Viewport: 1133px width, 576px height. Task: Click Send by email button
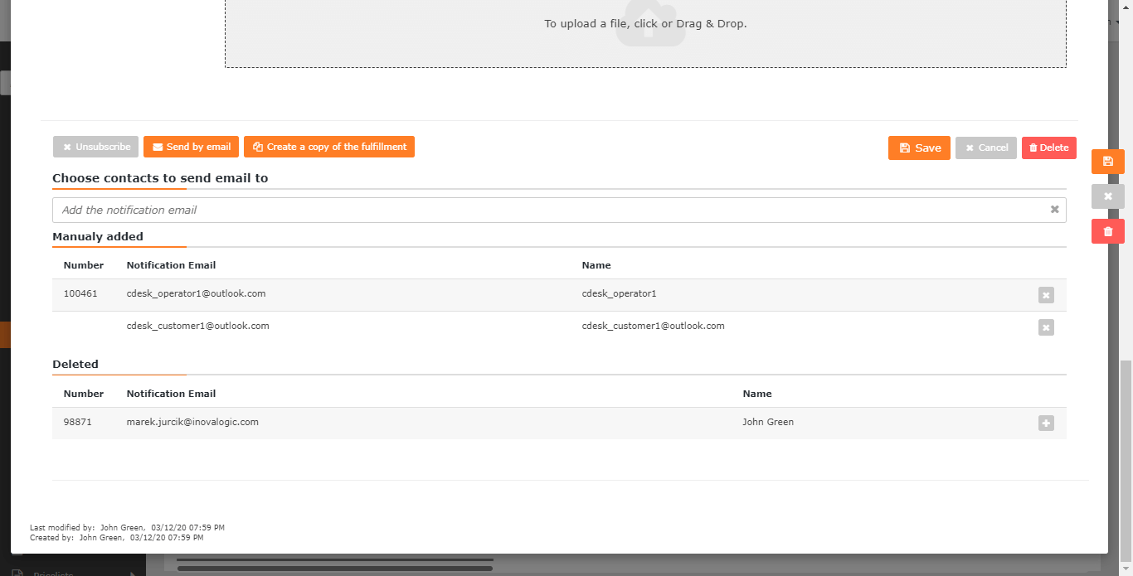(192, 147)
